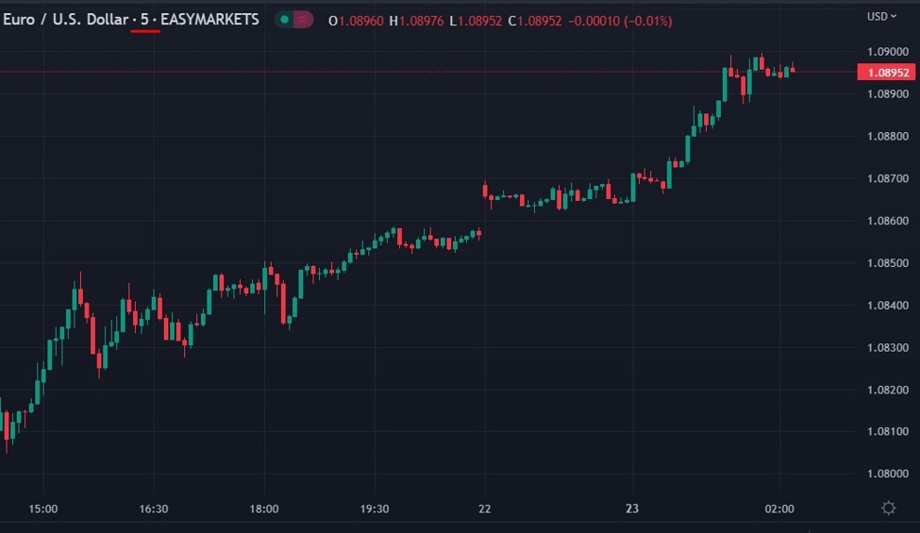Open the USD currency dropdown
920x533 pixels.
click(x=881, y=16)
